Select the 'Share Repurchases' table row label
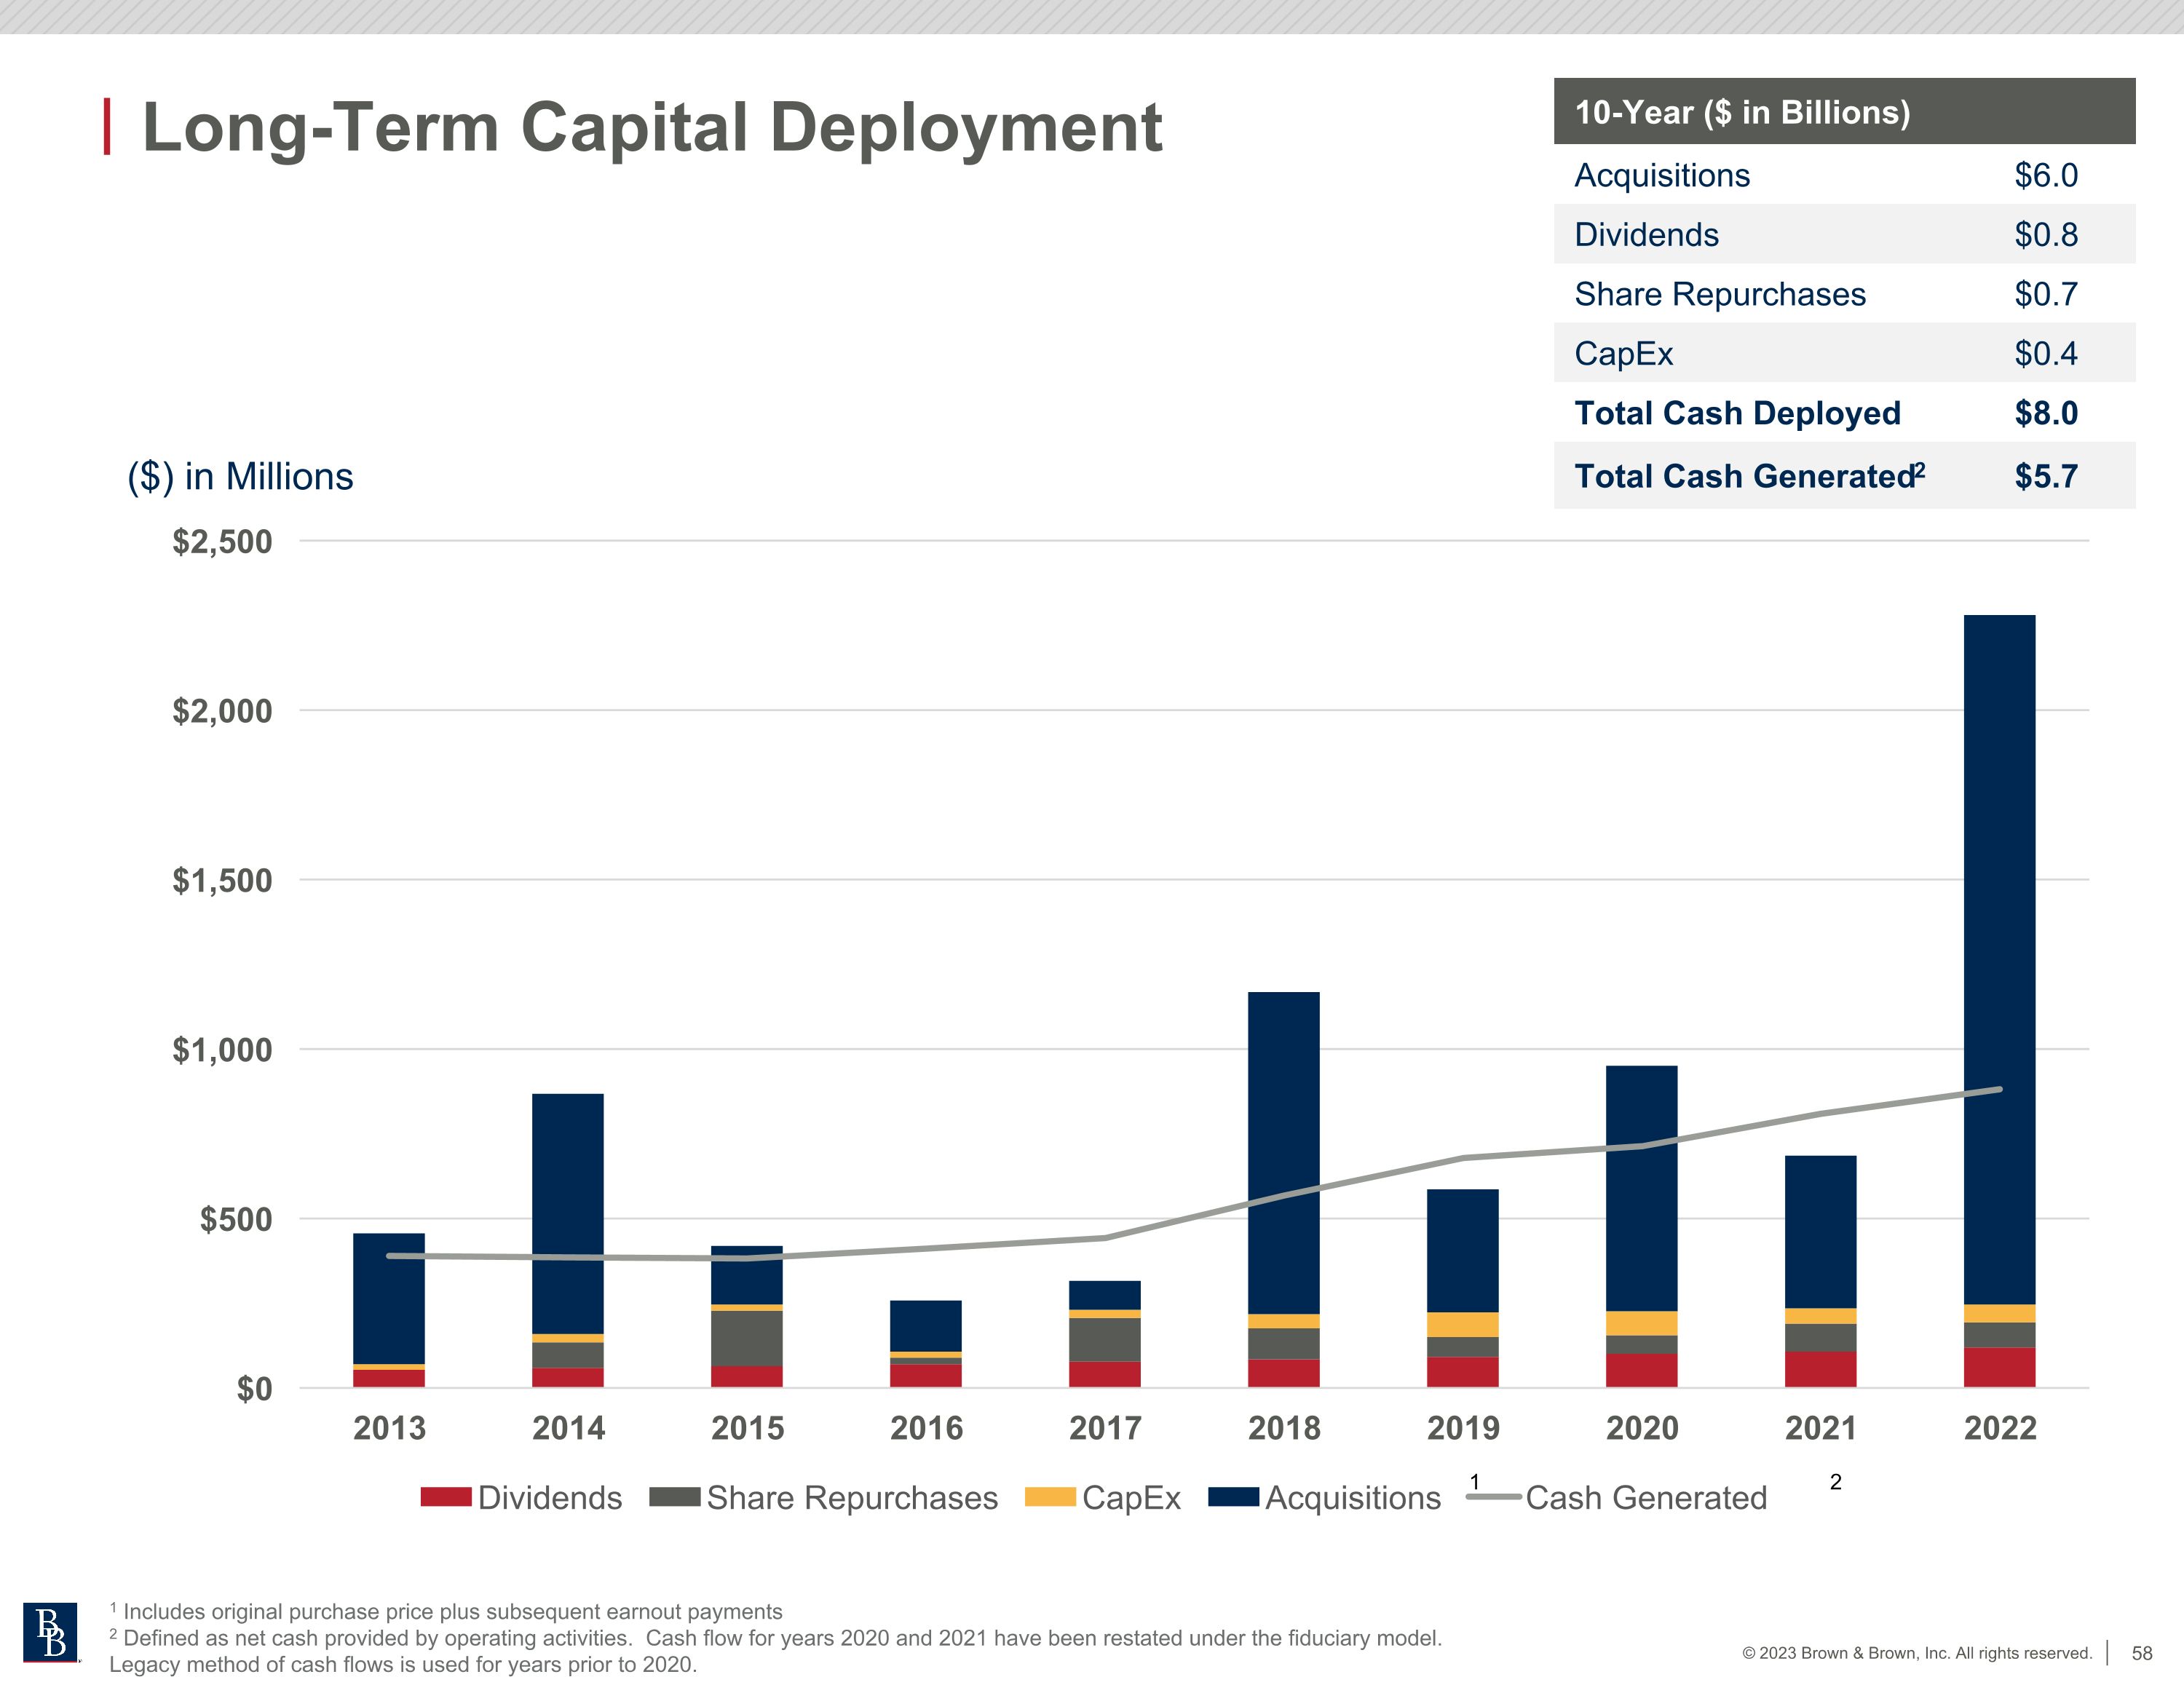The height and width of the screenshot is (1685, 2184). pyautogui.click(x=1720, y=294)
